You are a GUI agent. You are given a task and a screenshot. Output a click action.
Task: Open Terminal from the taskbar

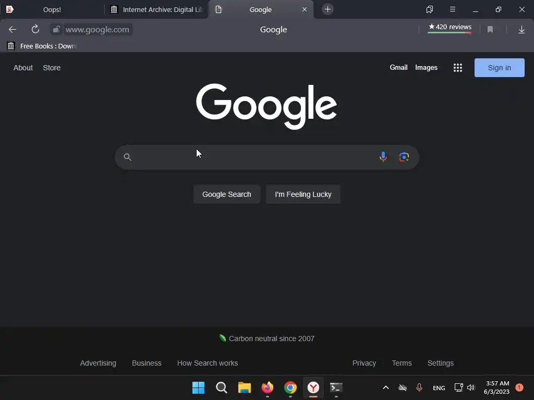pos(336,387)
